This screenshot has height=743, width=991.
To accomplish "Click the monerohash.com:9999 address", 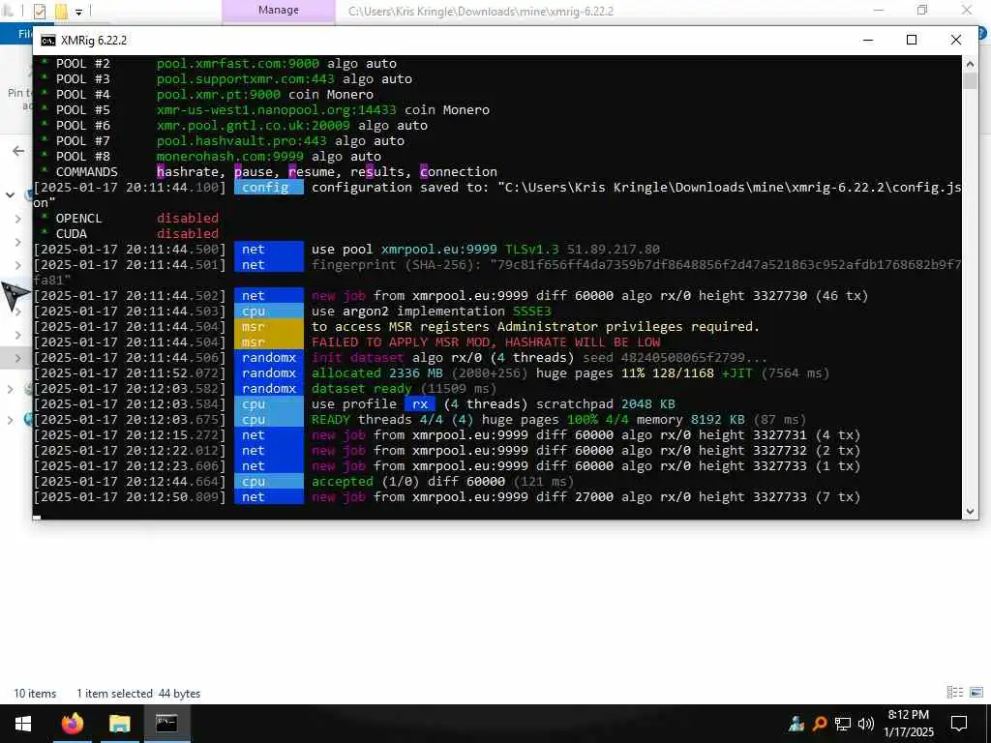I will coord(230,156).
